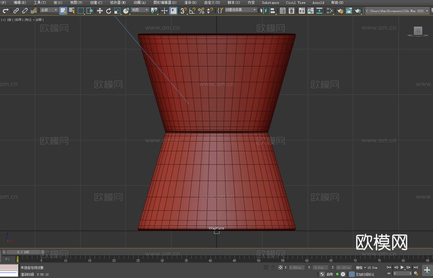This screenshot has width=433, height=278.
Task: Toggle Spinner Snap
Action: (x=210, y=11)
